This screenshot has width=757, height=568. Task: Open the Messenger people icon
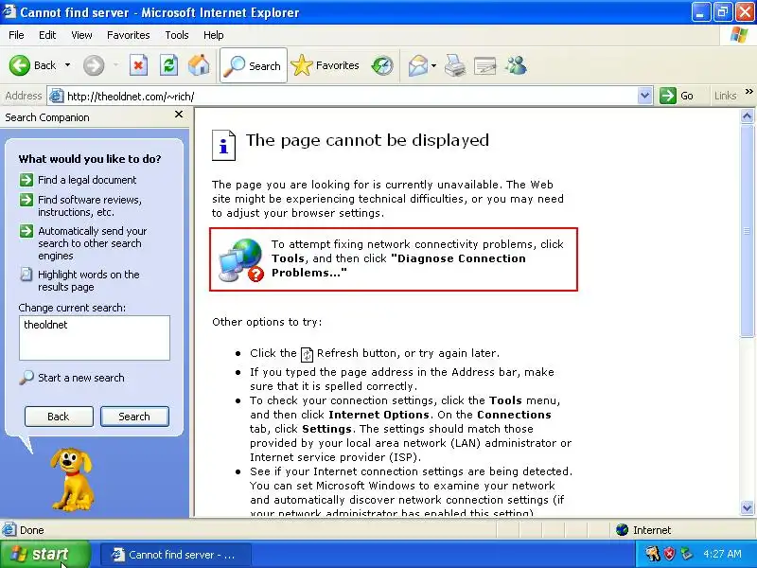516,65
